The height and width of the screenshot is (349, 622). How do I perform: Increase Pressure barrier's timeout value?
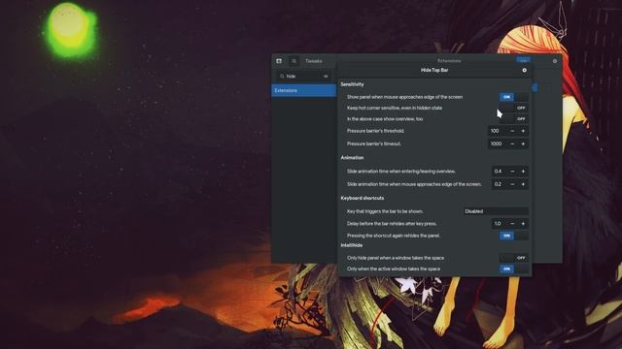point(523,143)
